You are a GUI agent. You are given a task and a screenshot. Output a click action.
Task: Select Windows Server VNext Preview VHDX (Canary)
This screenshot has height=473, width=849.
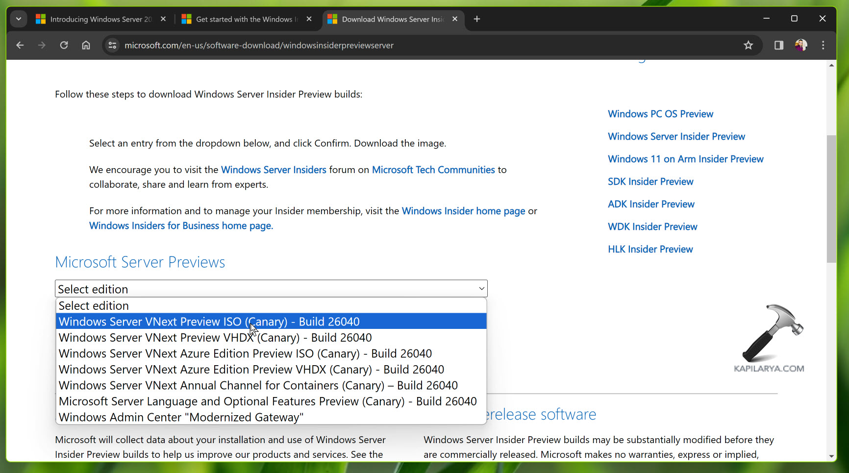215,337
